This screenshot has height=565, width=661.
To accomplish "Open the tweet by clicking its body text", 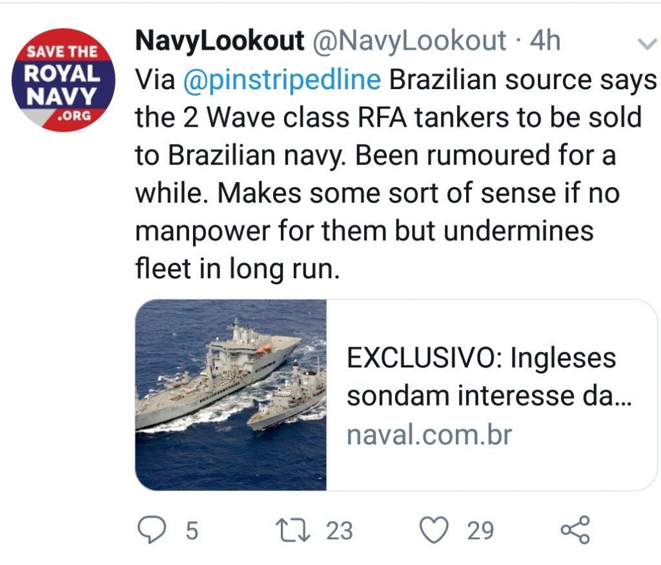I will click(396, 174).
